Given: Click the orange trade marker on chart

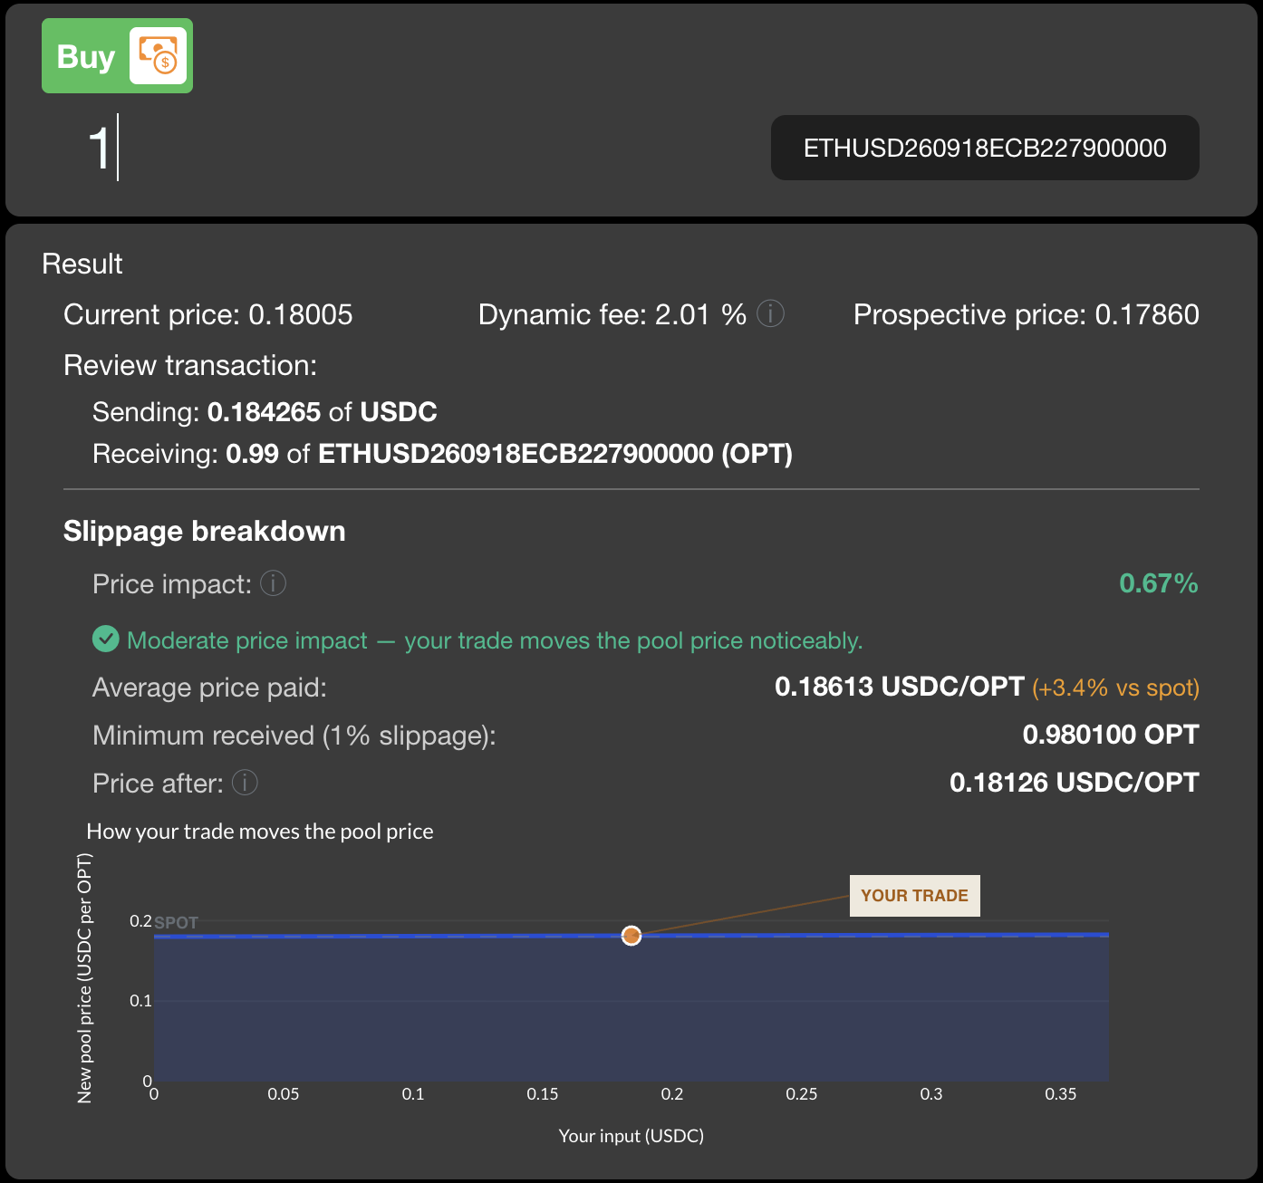Looking at the screenshot, I should (631, 936).
